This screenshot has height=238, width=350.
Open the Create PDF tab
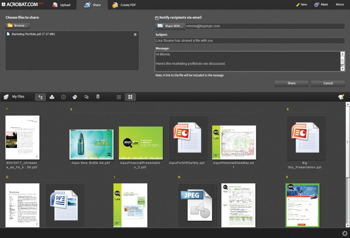click(x=124, y=5)
